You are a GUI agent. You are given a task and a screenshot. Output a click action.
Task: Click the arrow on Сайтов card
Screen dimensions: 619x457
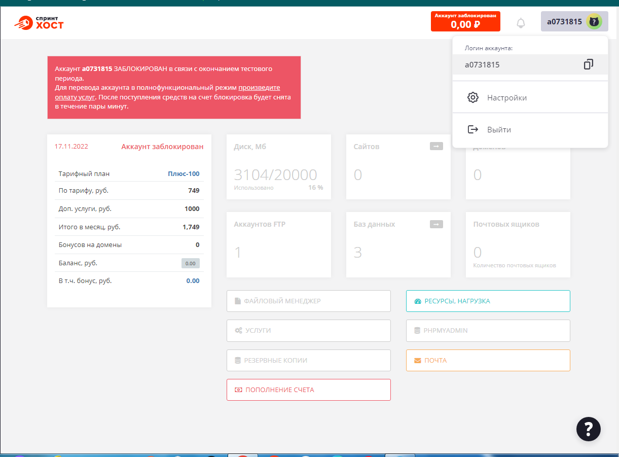point(436,146)
